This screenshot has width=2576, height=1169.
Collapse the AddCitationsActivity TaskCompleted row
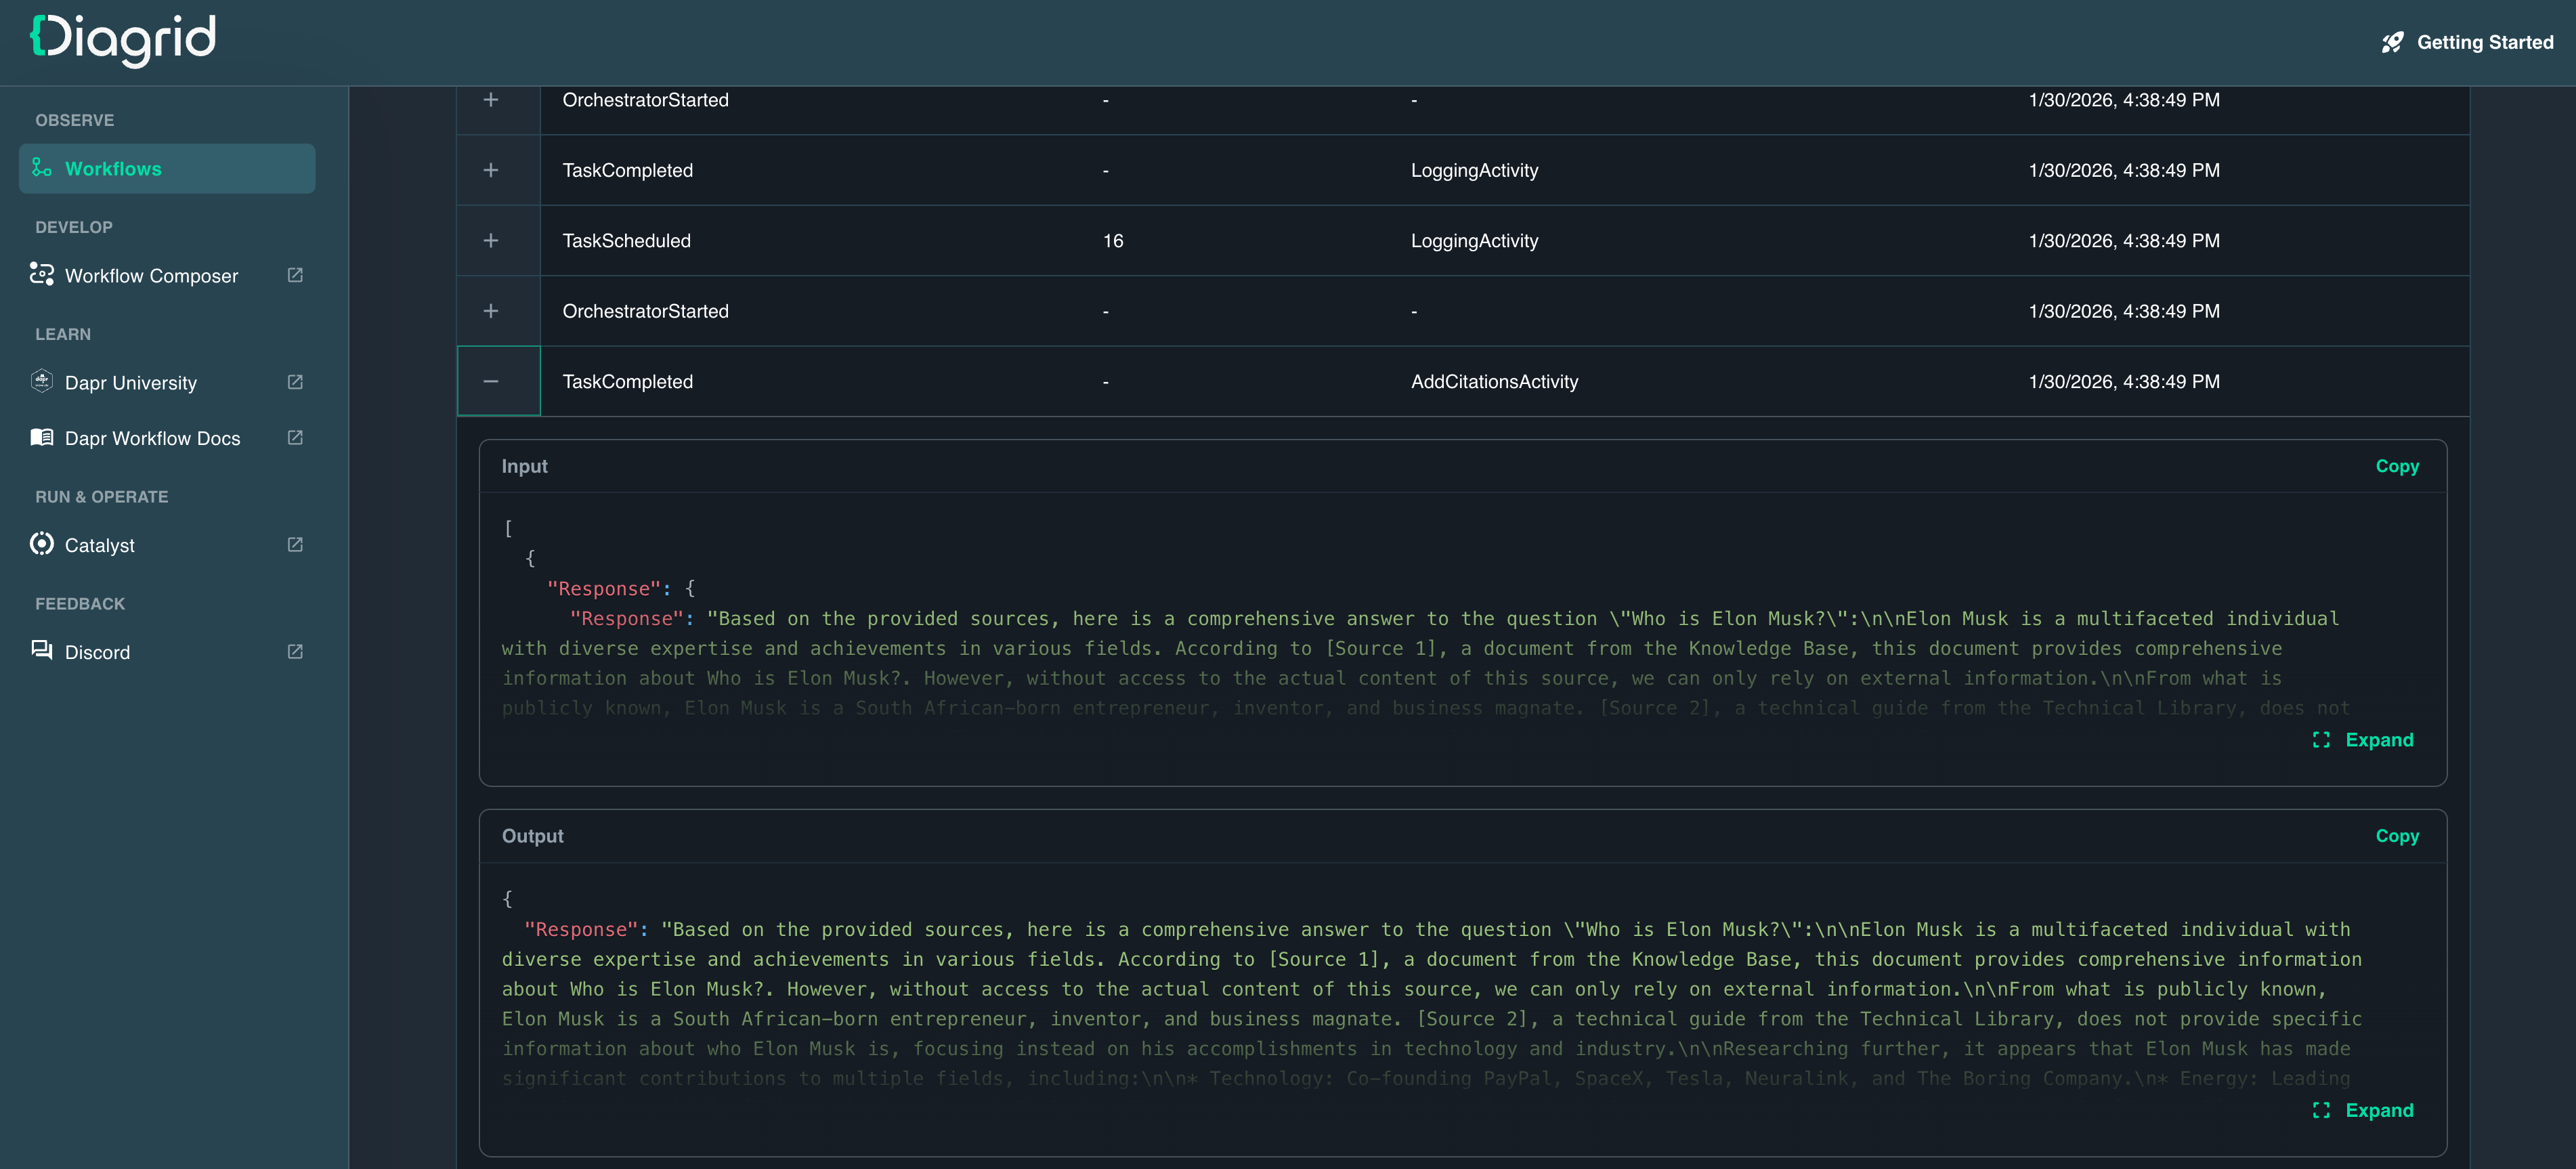(491, 381)
